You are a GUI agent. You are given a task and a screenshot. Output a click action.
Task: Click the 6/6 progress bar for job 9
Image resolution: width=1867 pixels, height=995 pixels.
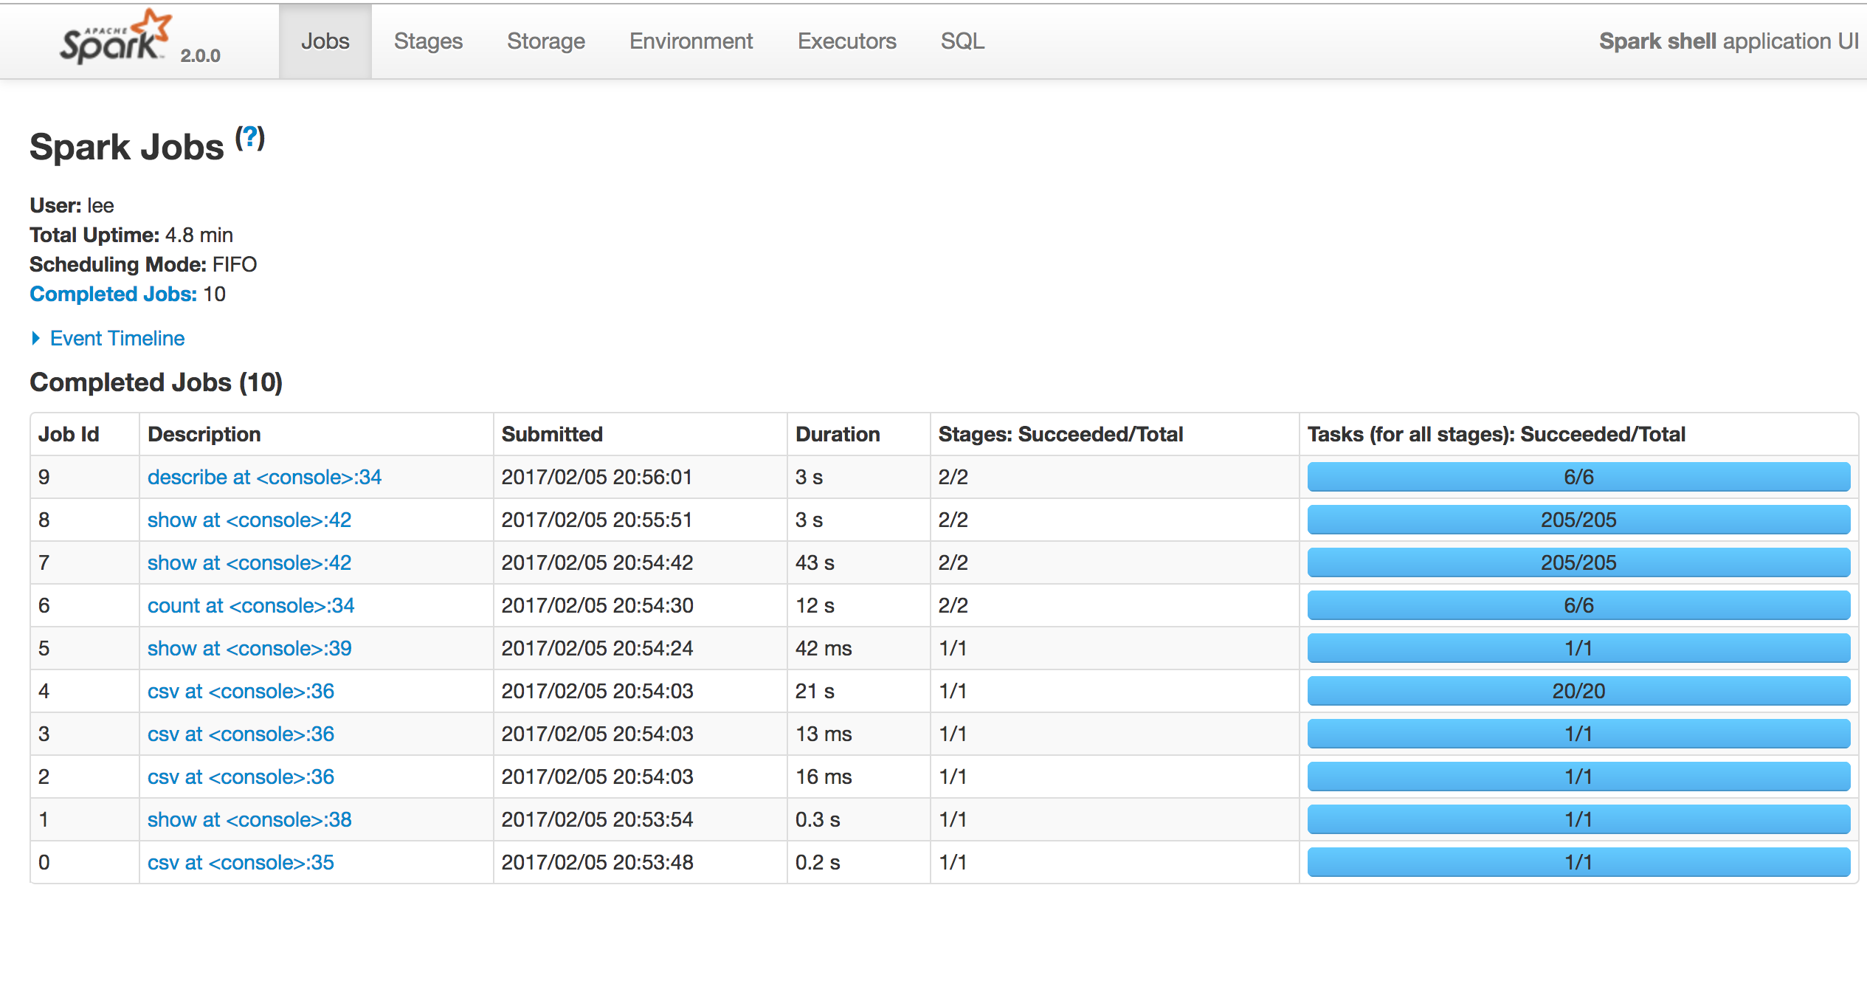coord(1578,477)
